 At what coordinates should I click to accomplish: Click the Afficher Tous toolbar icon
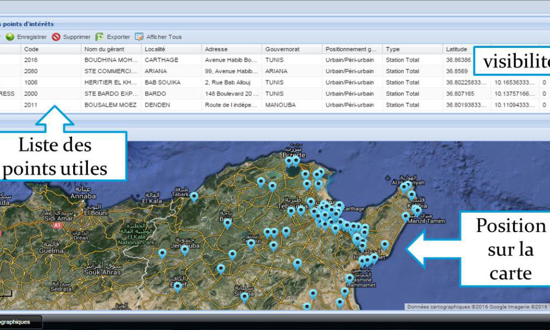click(139, 37)
